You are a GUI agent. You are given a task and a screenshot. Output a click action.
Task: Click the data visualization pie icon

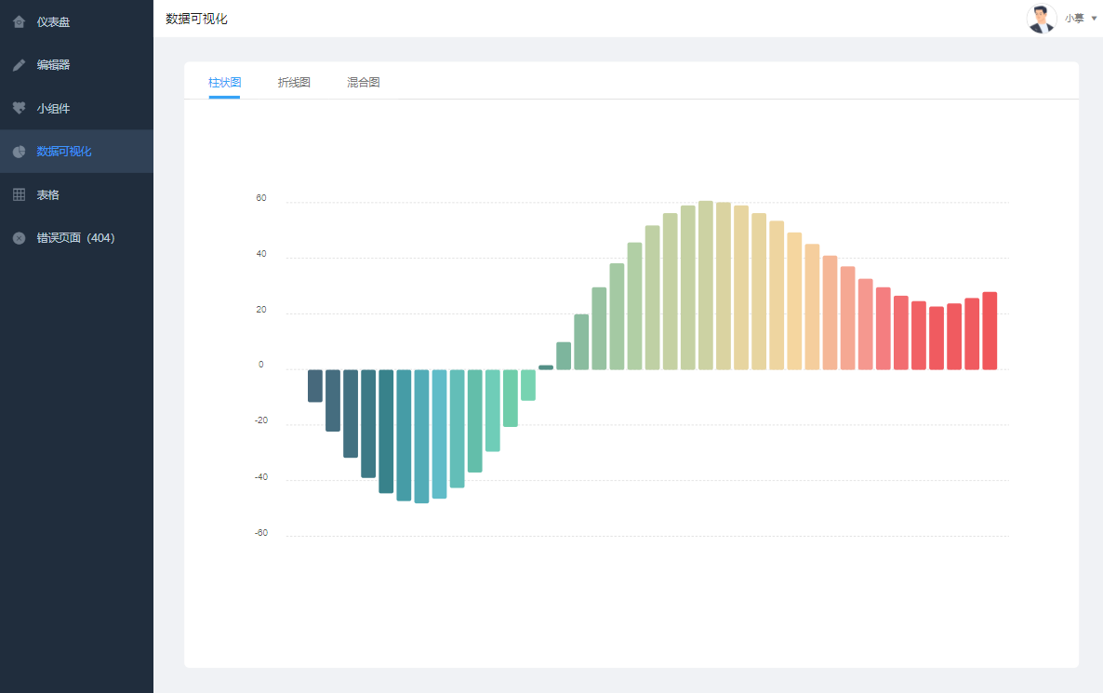click(x=19, y=152)
